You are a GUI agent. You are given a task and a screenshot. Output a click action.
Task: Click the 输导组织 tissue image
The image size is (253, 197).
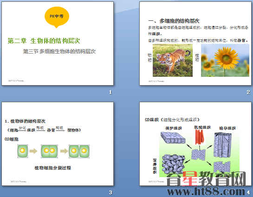coord(222,145)
